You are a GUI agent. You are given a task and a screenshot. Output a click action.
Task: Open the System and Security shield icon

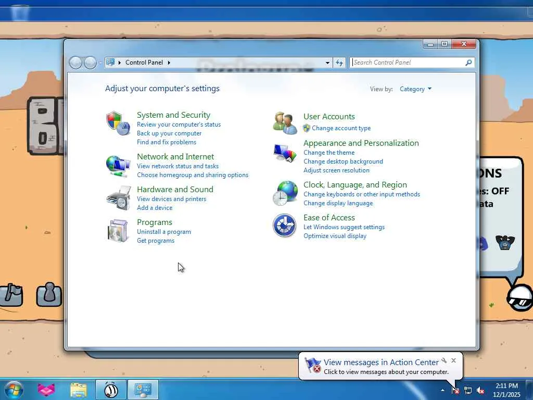point(118,123)
